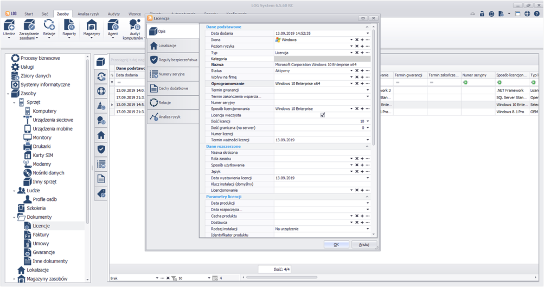The height and width of the screenshot is (287, 544).
Task: Click the home icon in vertical strip
Action: pyautogui.click(x=101, y=135)
